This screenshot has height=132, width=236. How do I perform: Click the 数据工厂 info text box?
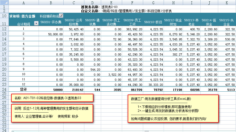pyautogui.click(x=173, y=108)
